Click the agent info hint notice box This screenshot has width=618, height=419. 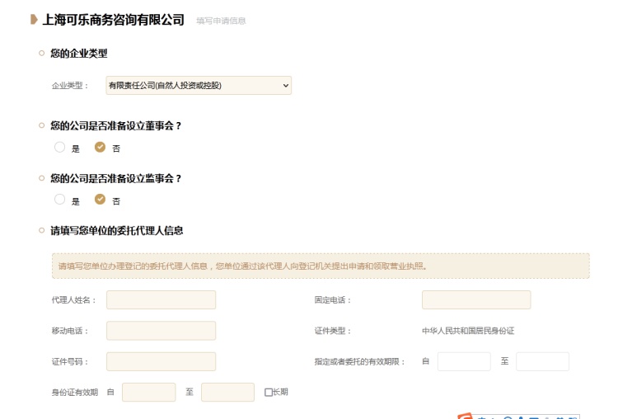point(321,266)
